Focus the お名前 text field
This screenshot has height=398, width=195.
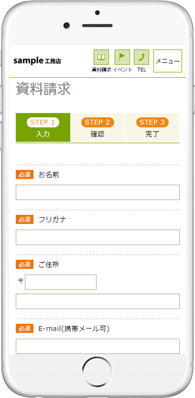pos(98,193)
